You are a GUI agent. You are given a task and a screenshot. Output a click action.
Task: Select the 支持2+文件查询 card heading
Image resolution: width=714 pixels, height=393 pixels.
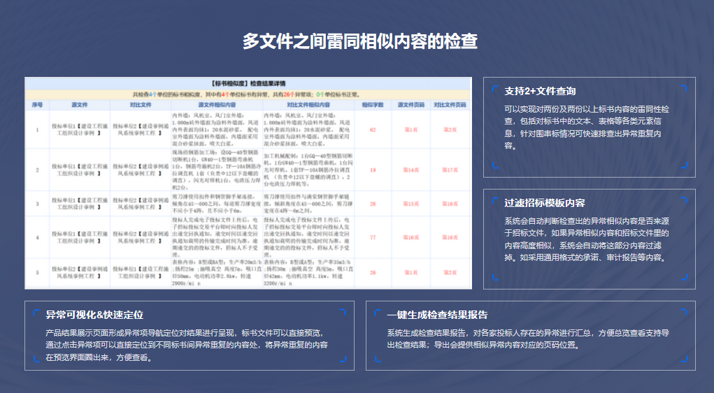tap(540, 91)
